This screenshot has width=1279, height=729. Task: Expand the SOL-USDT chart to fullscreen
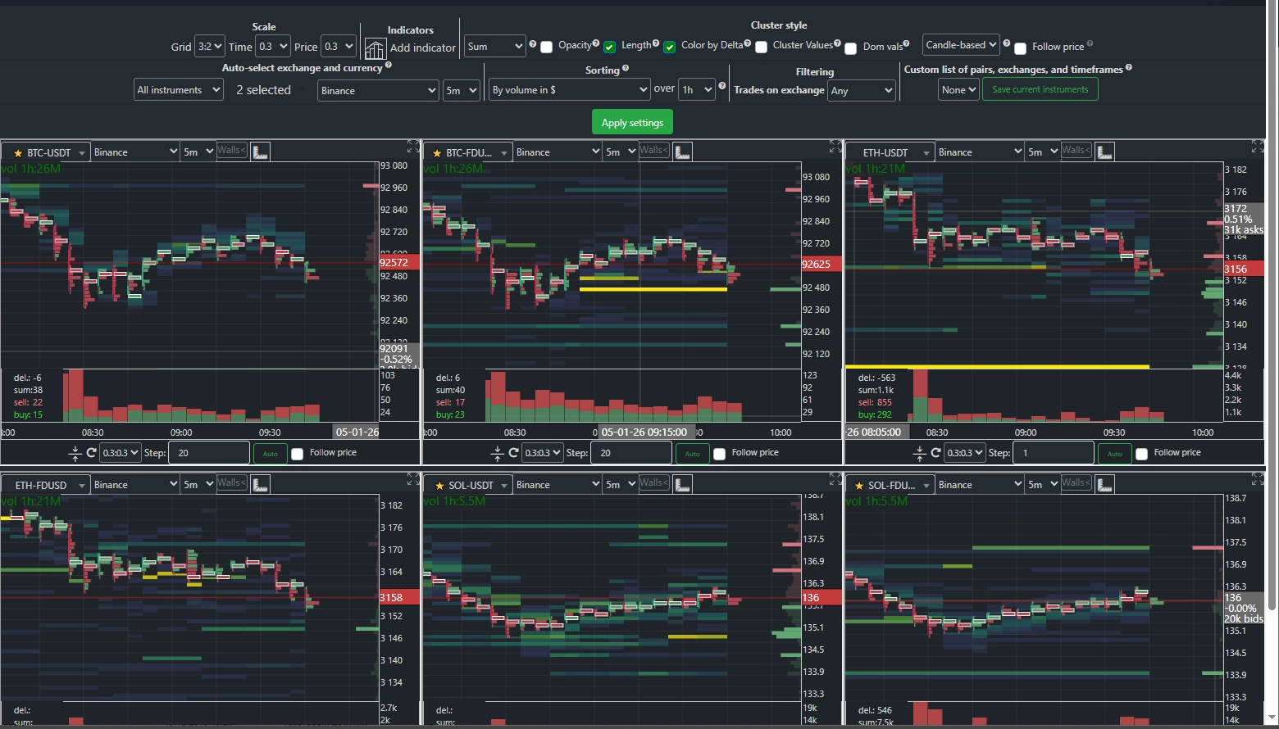835,479
